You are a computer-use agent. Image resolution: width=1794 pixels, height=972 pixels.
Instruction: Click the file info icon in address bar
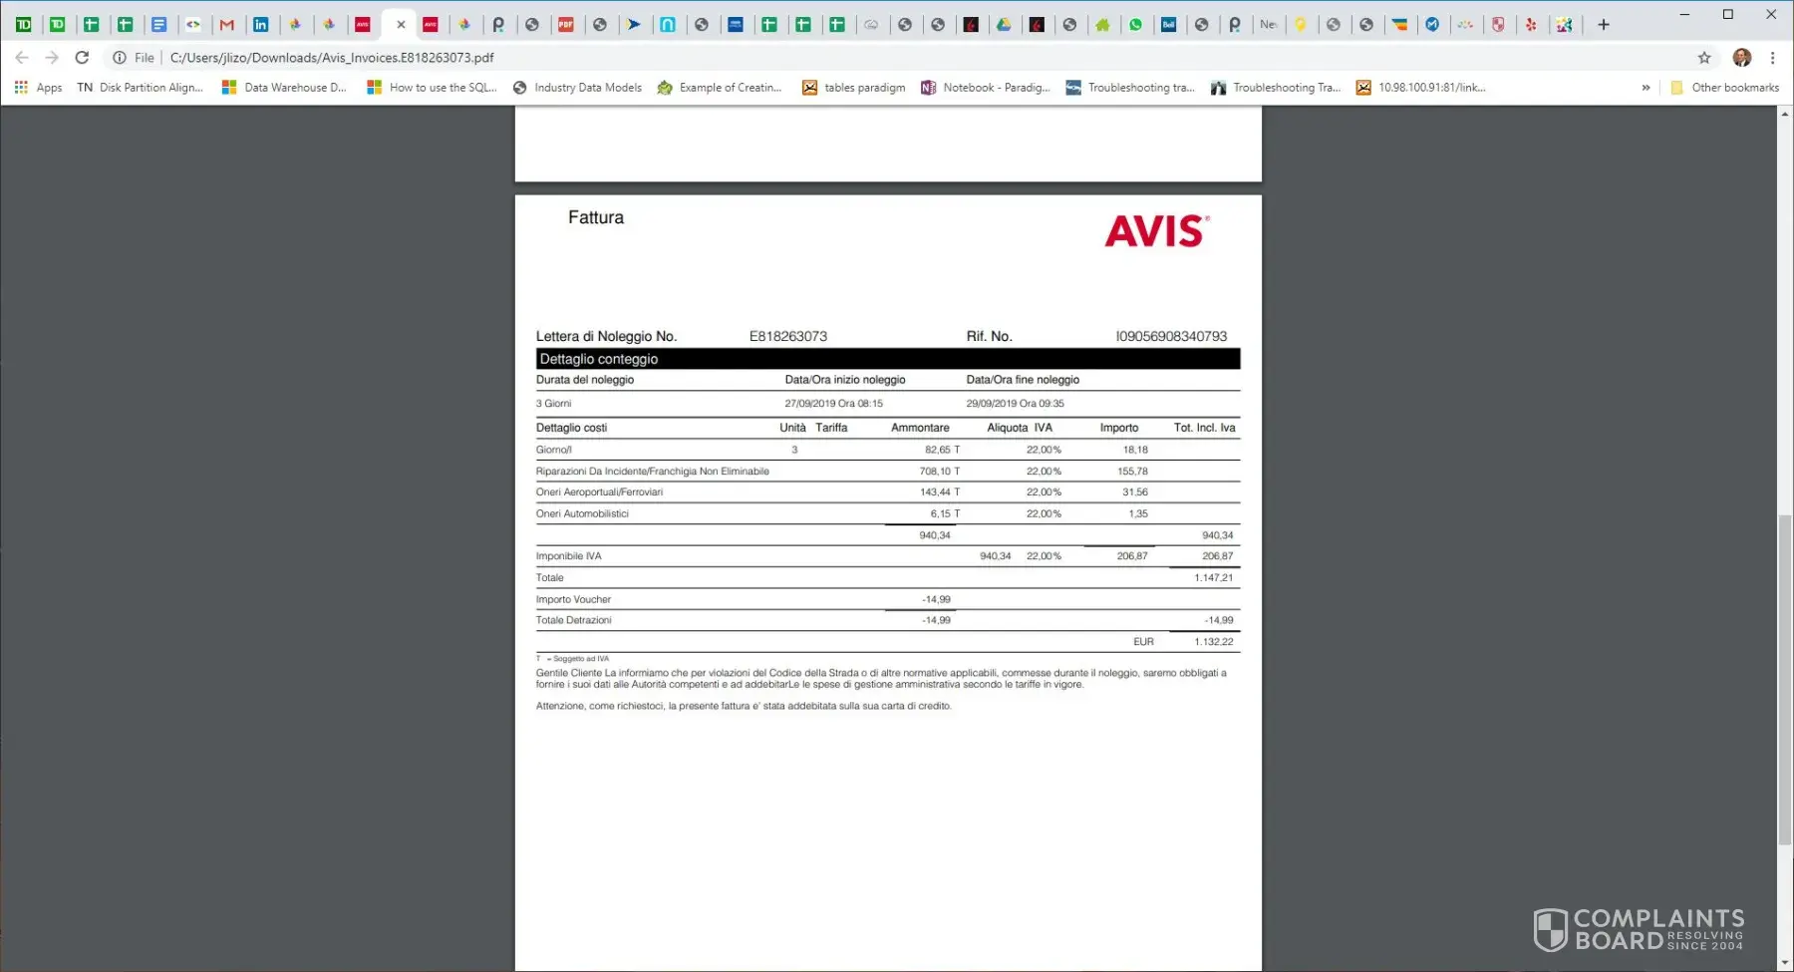click(x=120, y=58)
